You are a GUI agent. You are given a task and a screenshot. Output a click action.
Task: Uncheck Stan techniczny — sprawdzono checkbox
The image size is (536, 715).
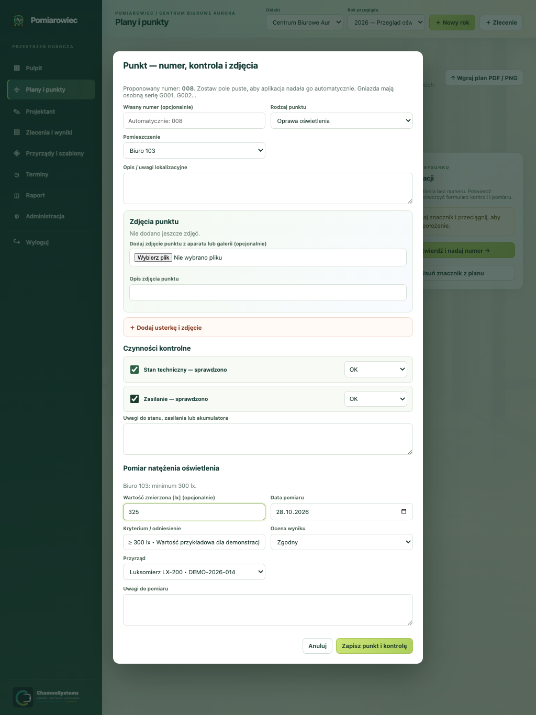[x=135, y=370]
